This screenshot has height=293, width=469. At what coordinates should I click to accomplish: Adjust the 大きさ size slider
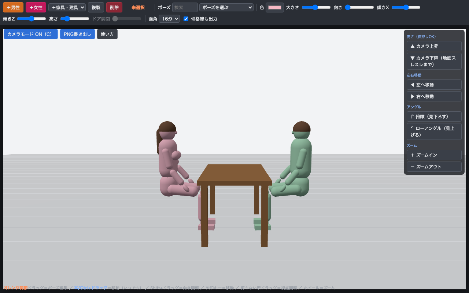[316, 7]
